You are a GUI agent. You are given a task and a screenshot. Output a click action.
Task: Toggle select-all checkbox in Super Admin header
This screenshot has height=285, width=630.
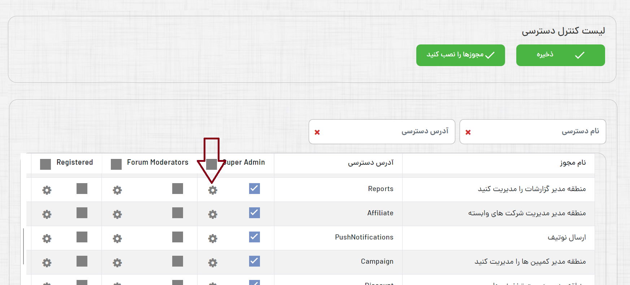(212, 164)
